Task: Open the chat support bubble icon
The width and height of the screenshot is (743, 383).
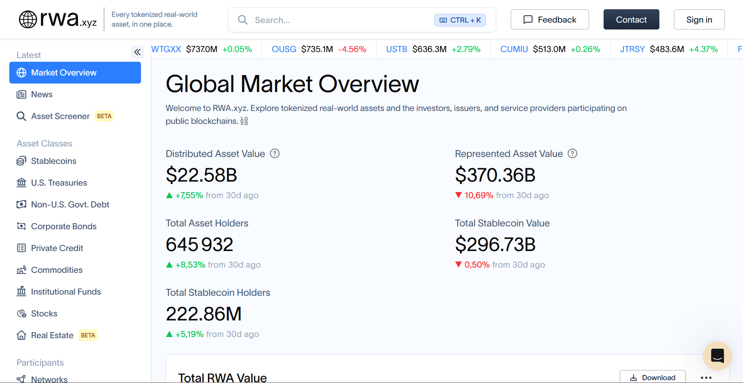Action: [x=717, y=356]
